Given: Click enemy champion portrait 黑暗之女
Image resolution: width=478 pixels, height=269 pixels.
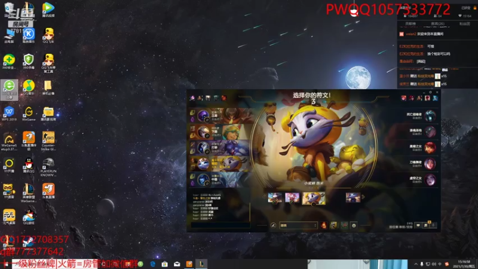Looking at the screenshot, I should point(430,148).
